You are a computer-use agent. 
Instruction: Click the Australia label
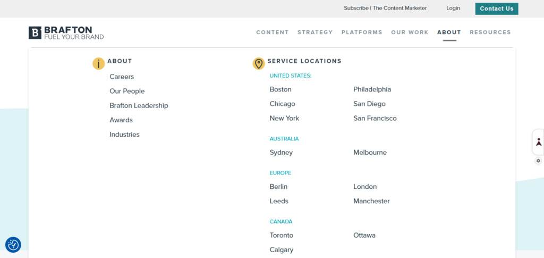tap(284, 139)
